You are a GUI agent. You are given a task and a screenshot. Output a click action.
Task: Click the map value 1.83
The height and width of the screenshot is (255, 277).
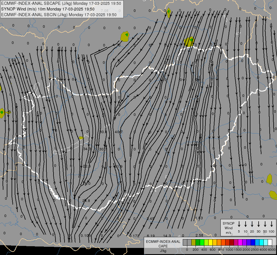[x=199, y=218]
